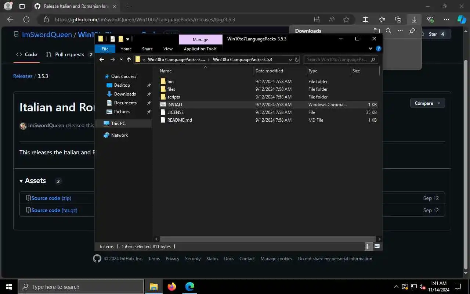Open Edge tab actions menu
This screenshot has width=470, height=294.
coord(22,6)
